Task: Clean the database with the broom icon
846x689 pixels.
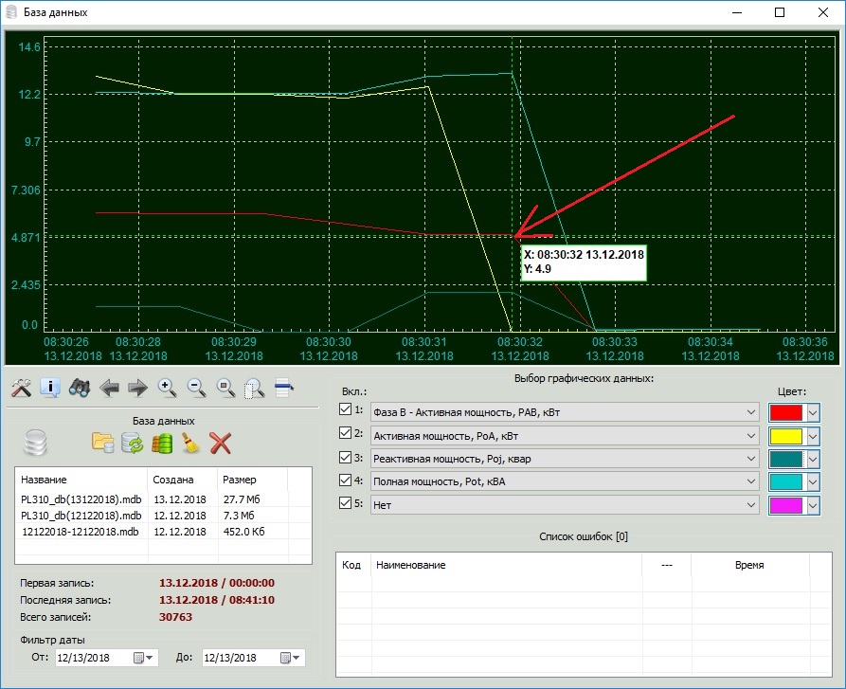Action: (x=191, y=443)
